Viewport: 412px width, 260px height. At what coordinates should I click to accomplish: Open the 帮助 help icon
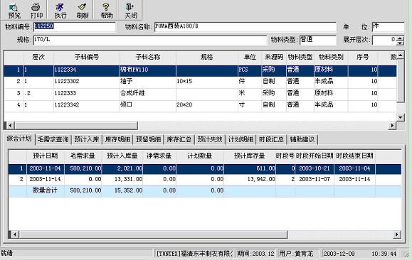pyautogui.click(x=107, y=11)
